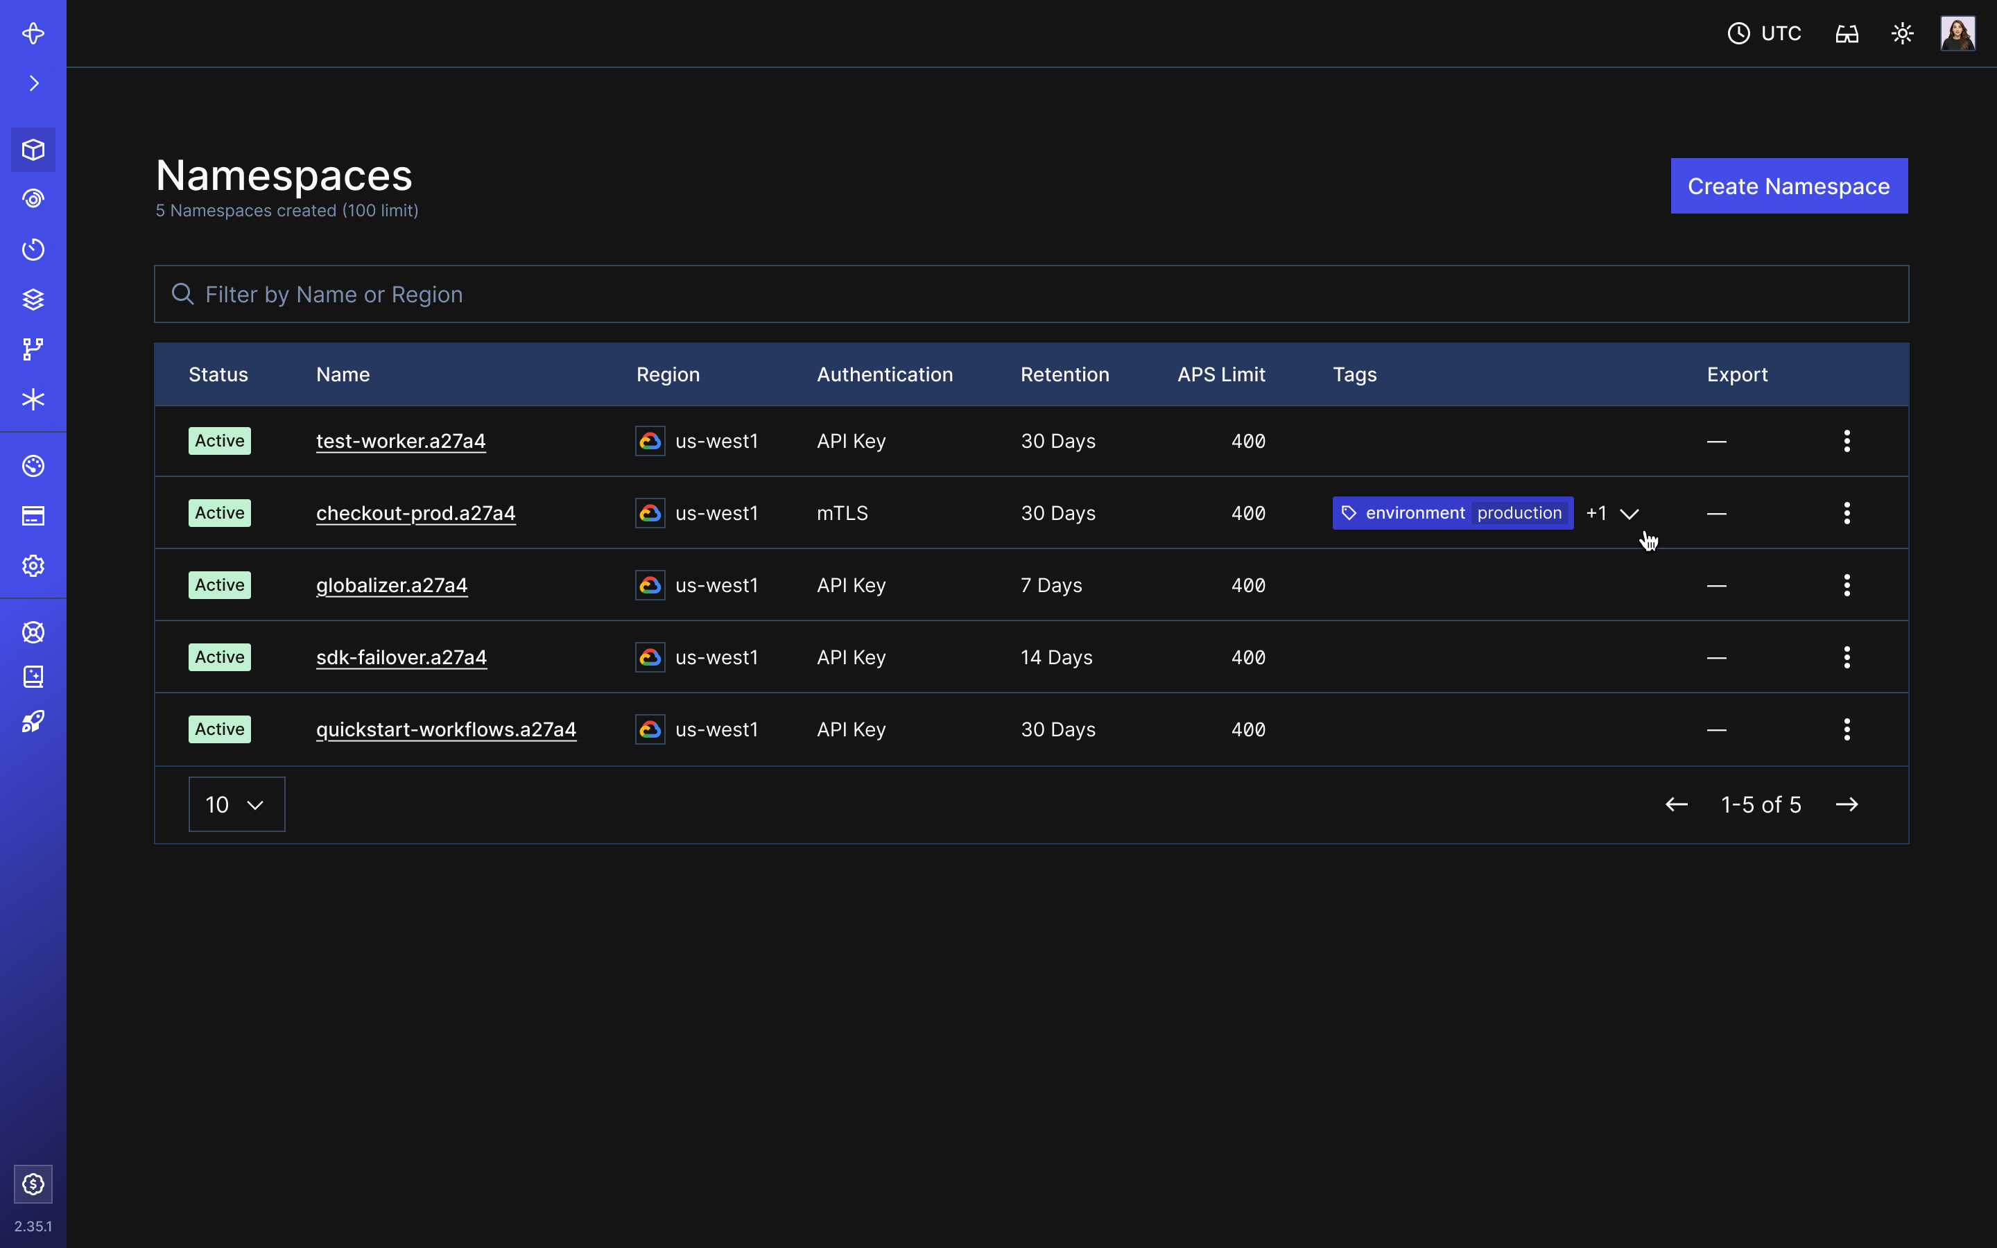Open the rocket getting-started icon in sidebar
Screen dimensions: 1997x1248
[x=33, y=721]
